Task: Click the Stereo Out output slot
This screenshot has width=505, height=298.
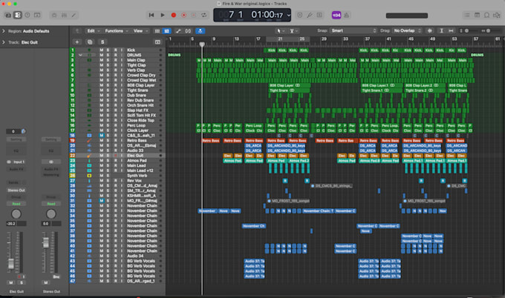Action: coord(16,191)
